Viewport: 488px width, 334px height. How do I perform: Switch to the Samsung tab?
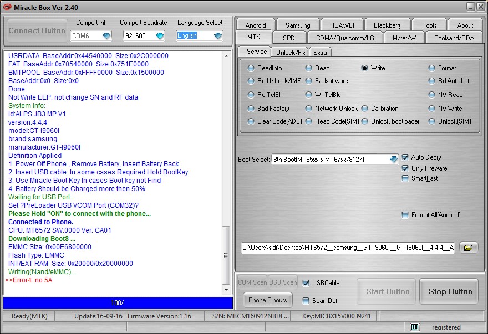pyautogui.click(x=298, y=25)
